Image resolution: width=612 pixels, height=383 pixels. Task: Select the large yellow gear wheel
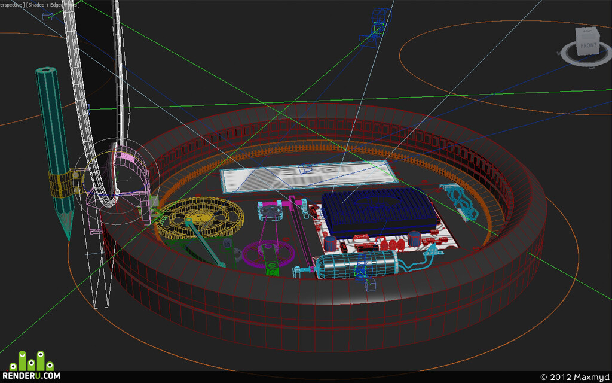click(200, 218)
